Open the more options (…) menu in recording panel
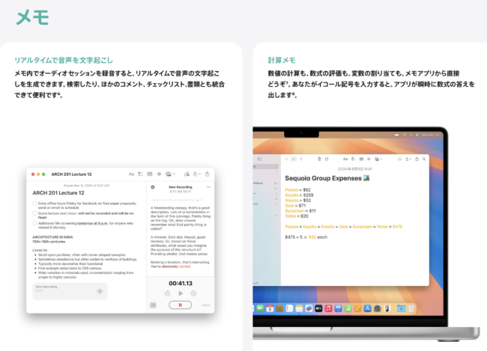Screen dimensions: 487x351 (208, 186)
